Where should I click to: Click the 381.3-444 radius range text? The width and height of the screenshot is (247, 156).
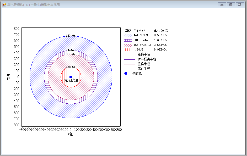141,40
